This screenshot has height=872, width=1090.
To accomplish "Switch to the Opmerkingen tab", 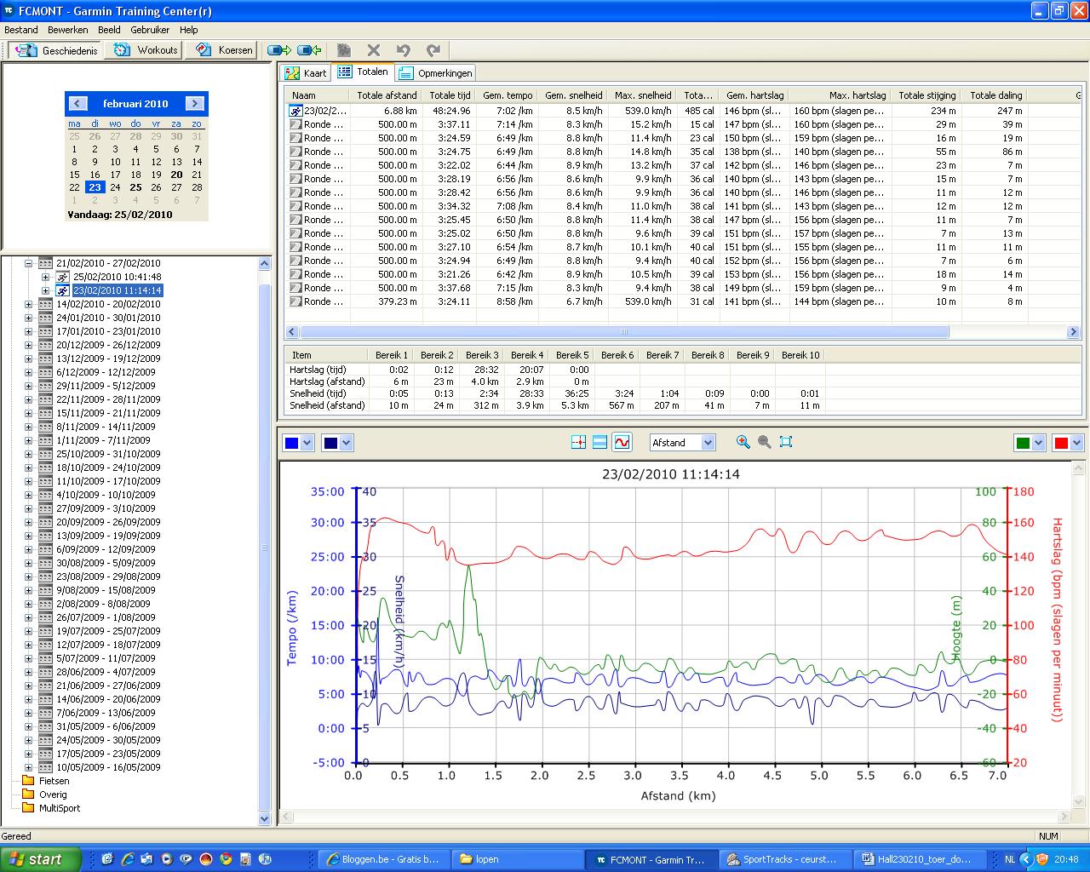I will click(x=435, y=73).
